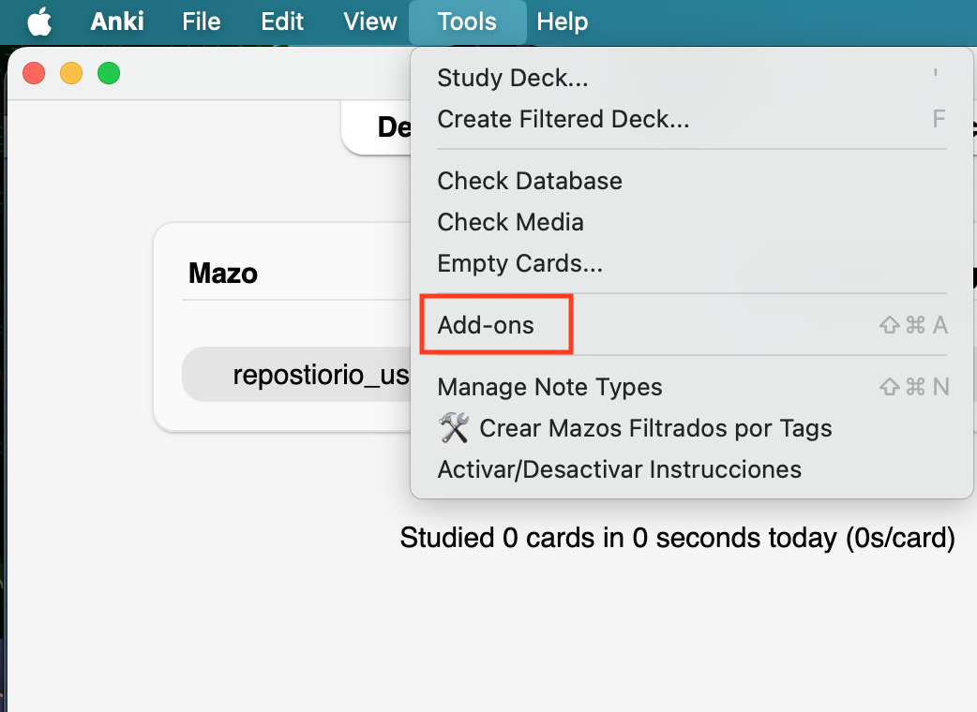
Task: Select Manage Note Types
Action: pos(550,387)
